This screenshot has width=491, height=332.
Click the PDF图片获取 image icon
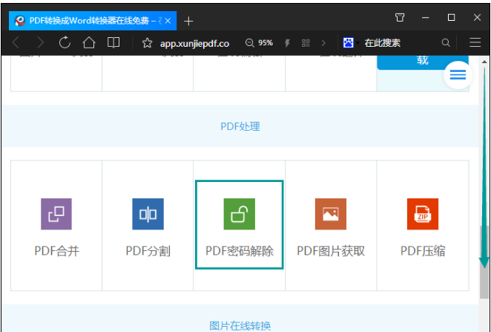(331, 214)
